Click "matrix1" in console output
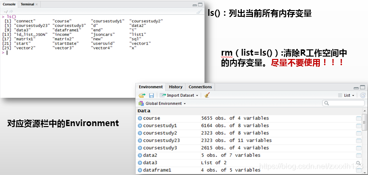368x175 pixels. tap(25, 39)
